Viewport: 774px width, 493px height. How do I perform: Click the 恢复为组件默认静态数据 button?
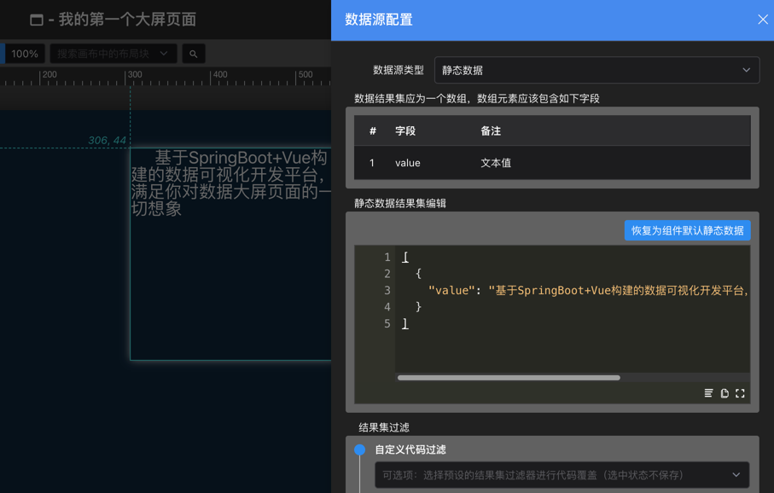687,230
